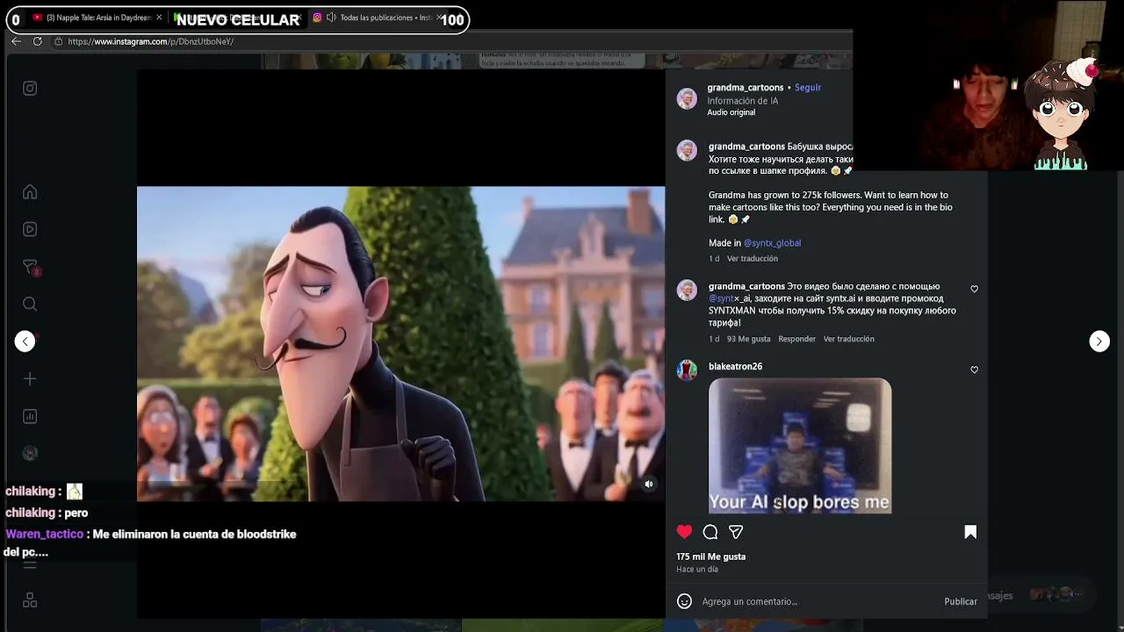Viewport: 1124px width, 632px height.
Task: Open grandma_cartoons profile from post header
Action: coord(746,88)
